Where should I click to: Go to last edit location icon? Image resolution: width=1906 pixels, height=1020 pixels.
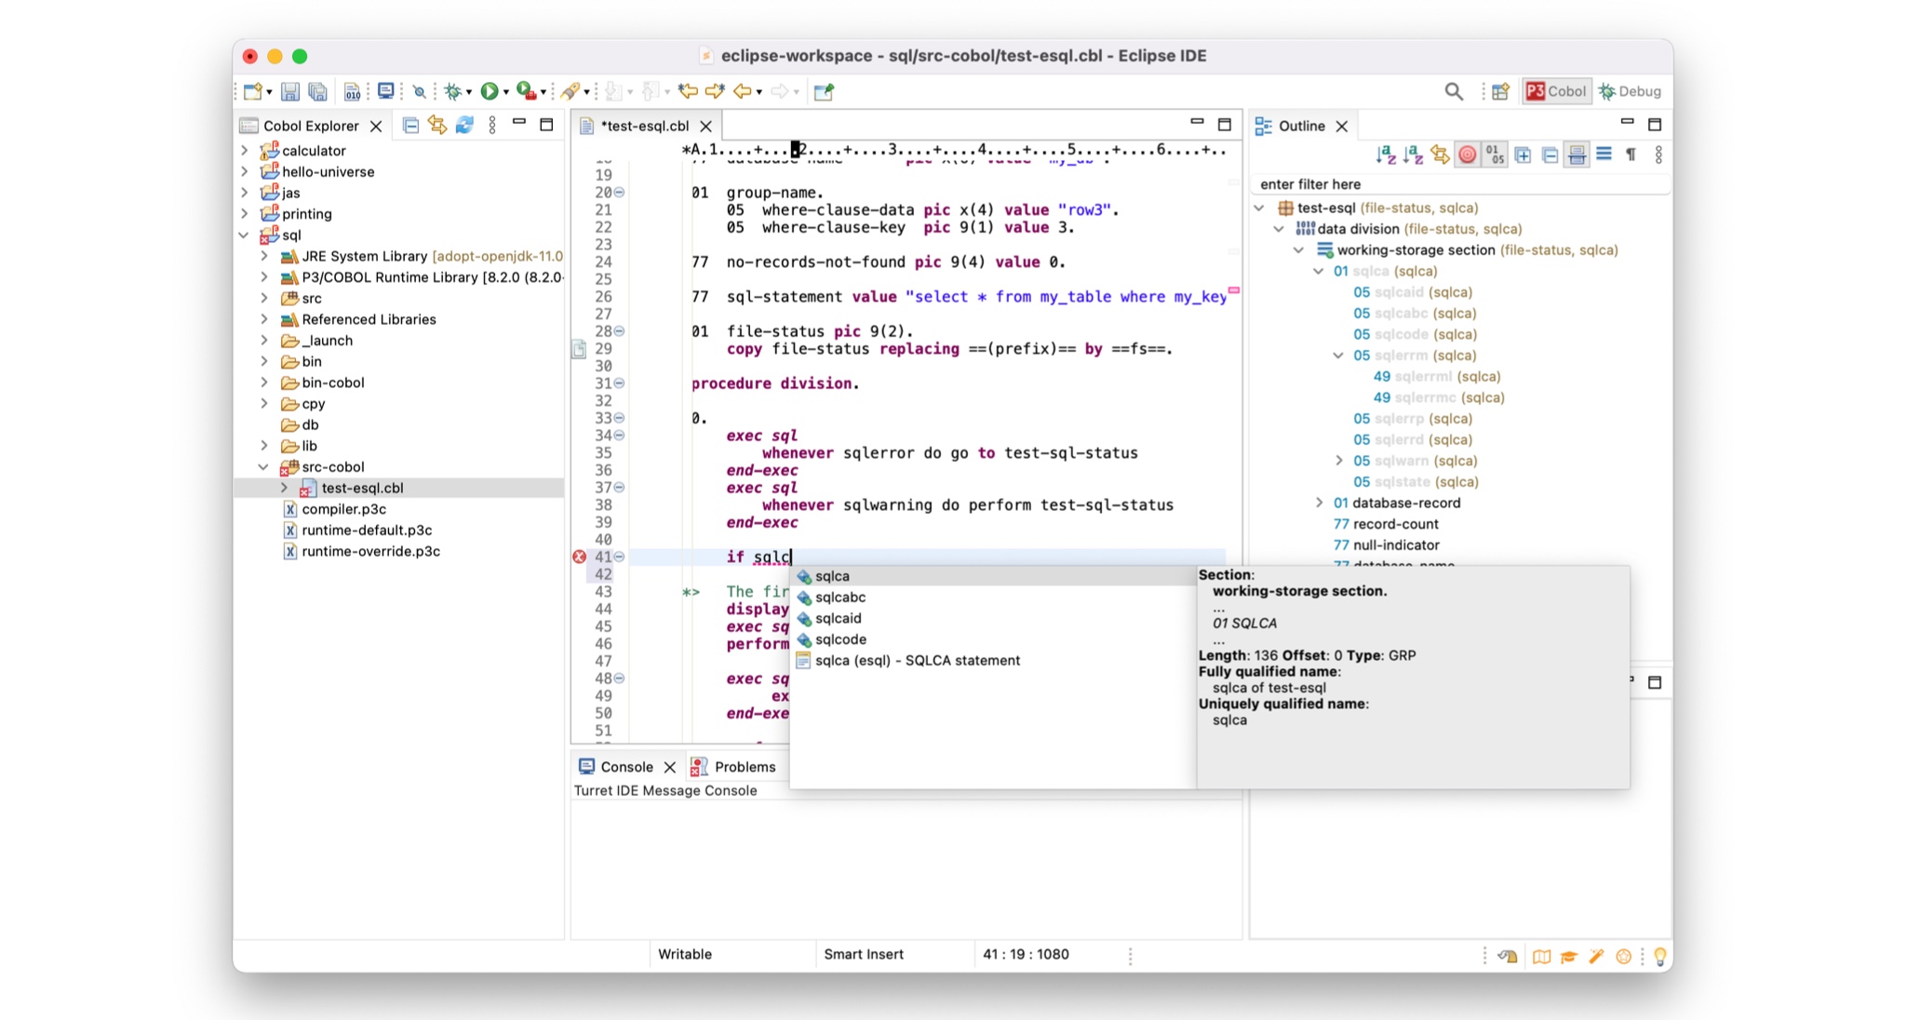(688, 91)
